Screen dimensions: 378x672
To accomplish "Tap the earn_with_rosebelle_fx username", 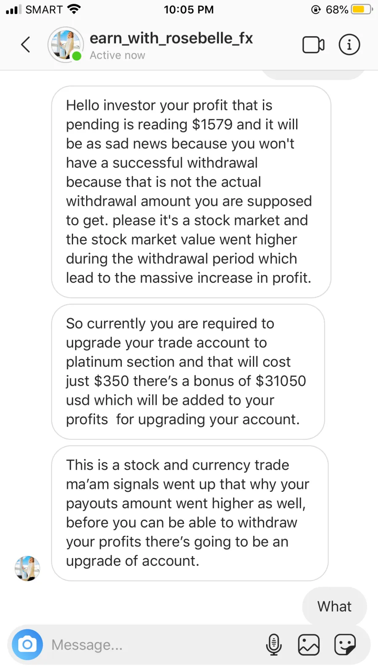I will (x=171, y=38).
